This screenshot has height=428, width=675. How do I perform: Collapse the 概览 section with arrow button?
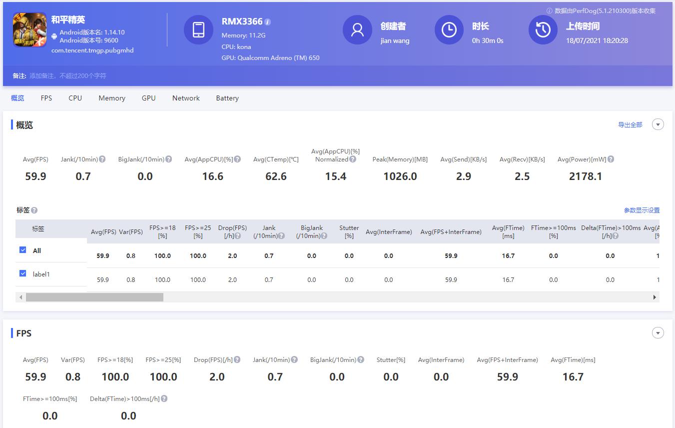658,124
